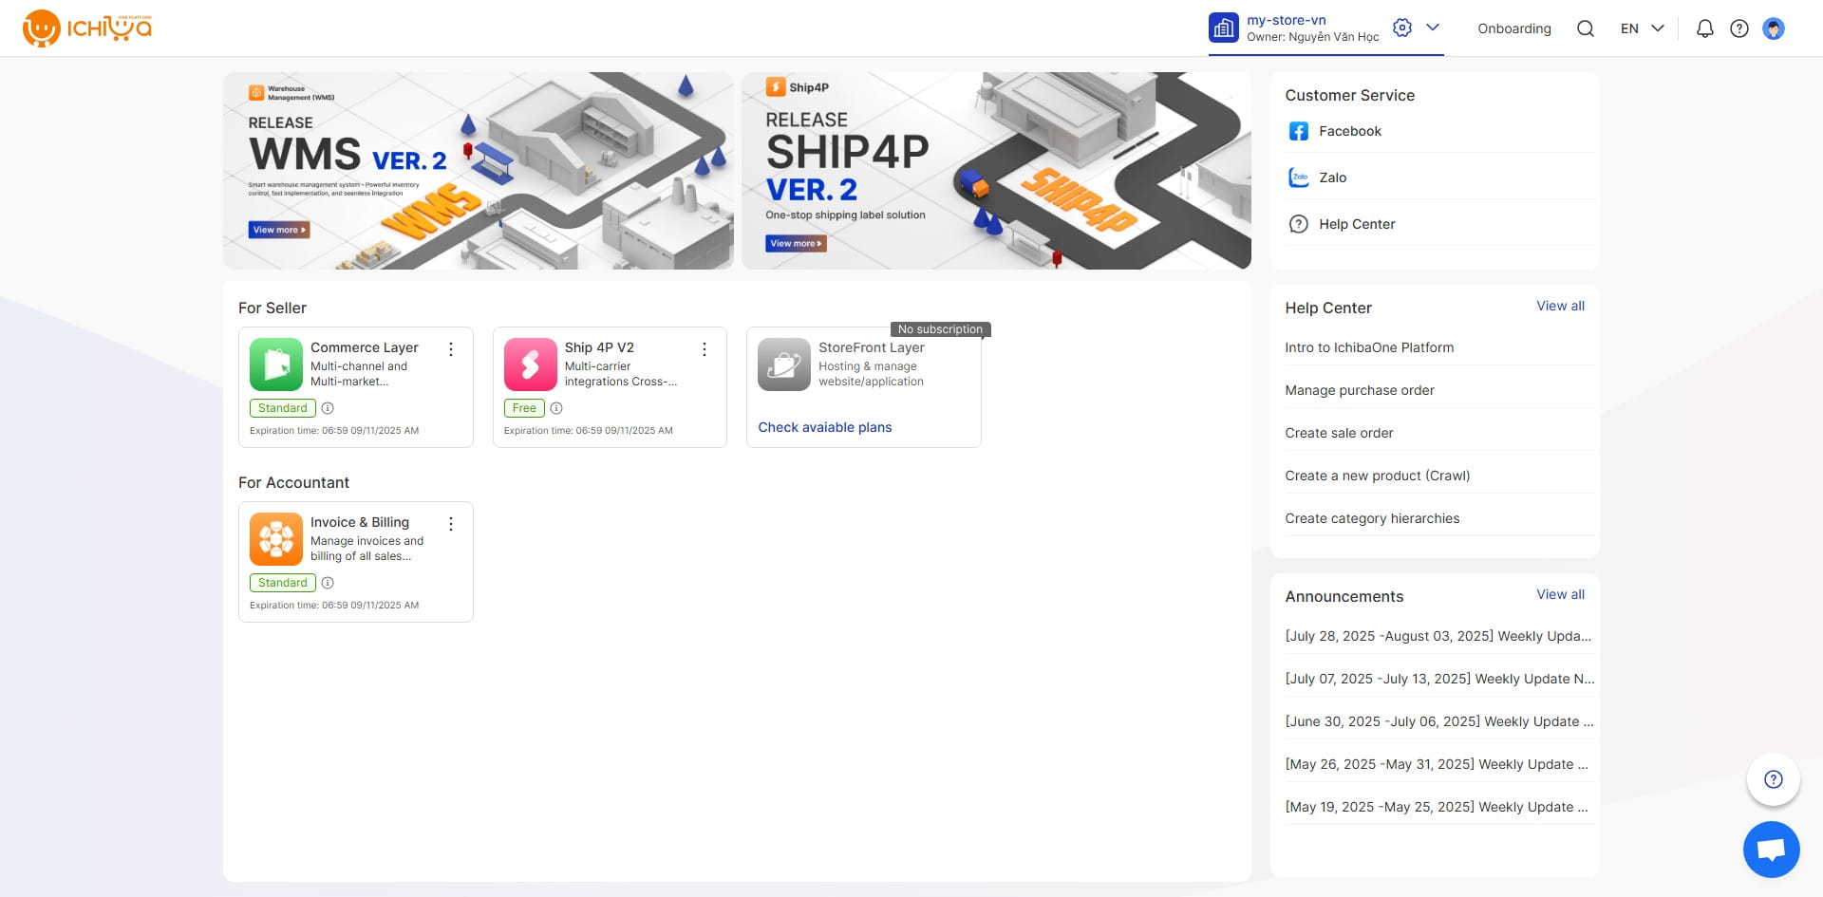Click View all in Announcements panel
Image resolution: width=1823 pixels, height=897 pixels.
pos(1560,594)
